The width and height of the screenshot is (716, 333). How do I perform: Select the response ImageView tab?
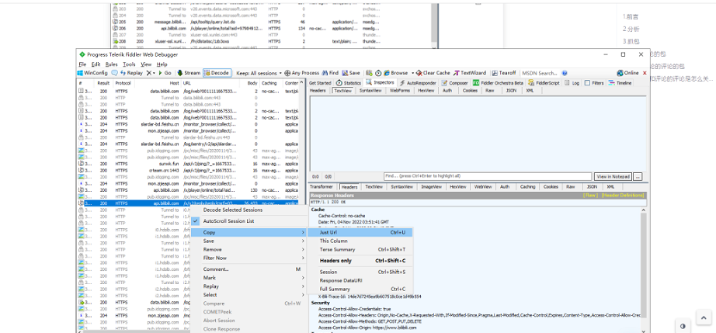click(431, 187)
